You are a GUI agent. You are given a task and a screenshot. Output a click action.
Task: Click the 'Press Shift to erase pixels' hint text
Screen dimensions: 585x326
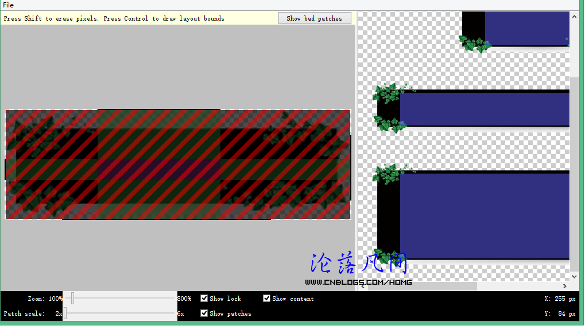coord(51,18)
